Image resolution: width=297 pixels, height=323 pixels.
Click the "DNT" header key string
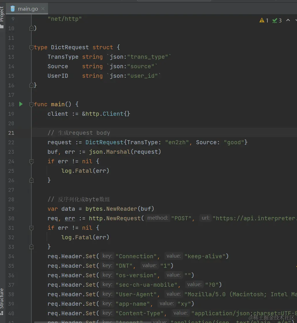(124, 265)
